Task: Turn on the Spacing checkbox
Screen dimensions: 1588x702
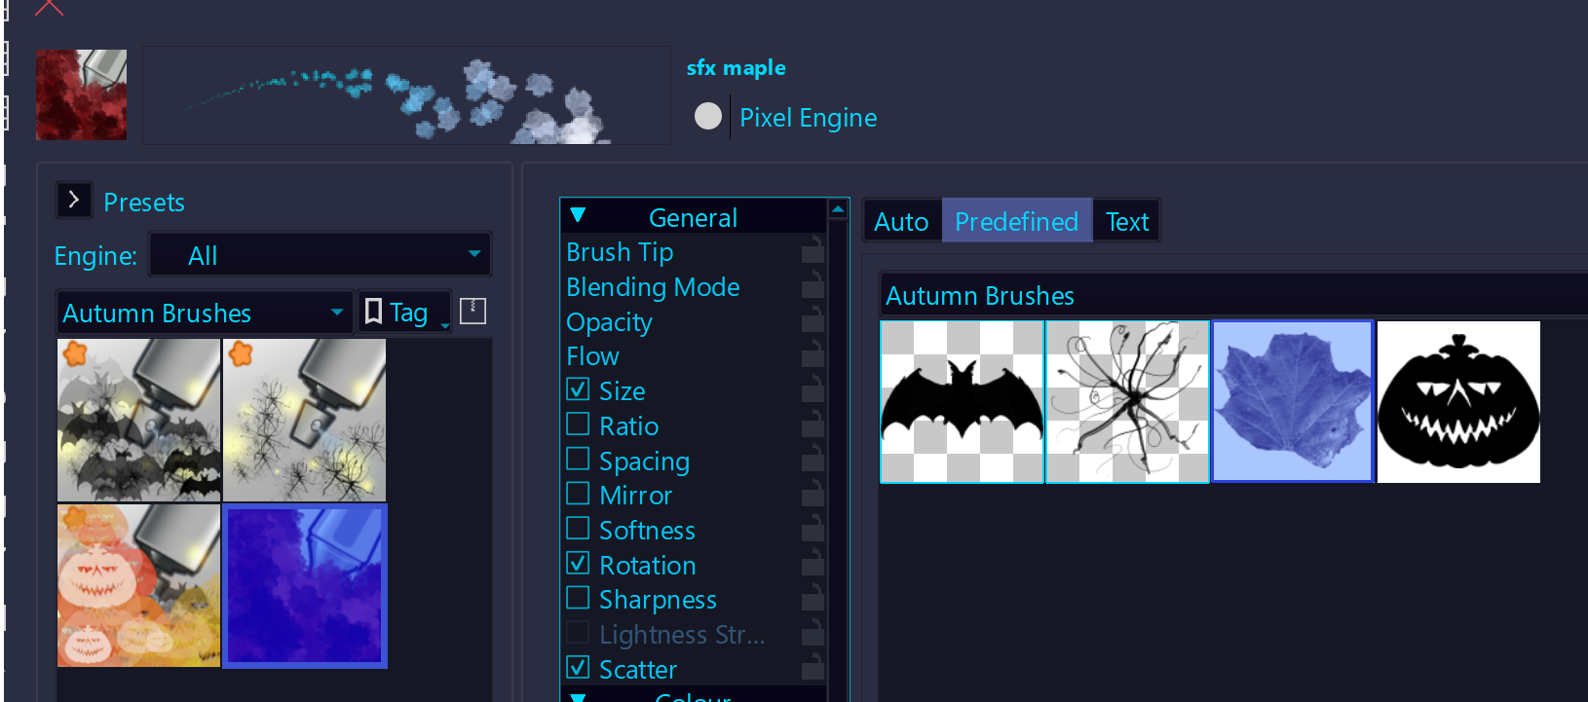Action: tap(578, 460)
